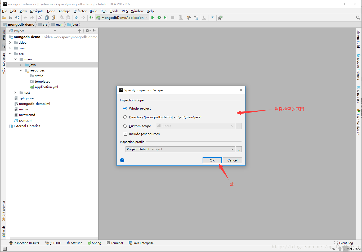Click the memory indicator 219 of 725M
362x252 pixels.
coord(352,249)
